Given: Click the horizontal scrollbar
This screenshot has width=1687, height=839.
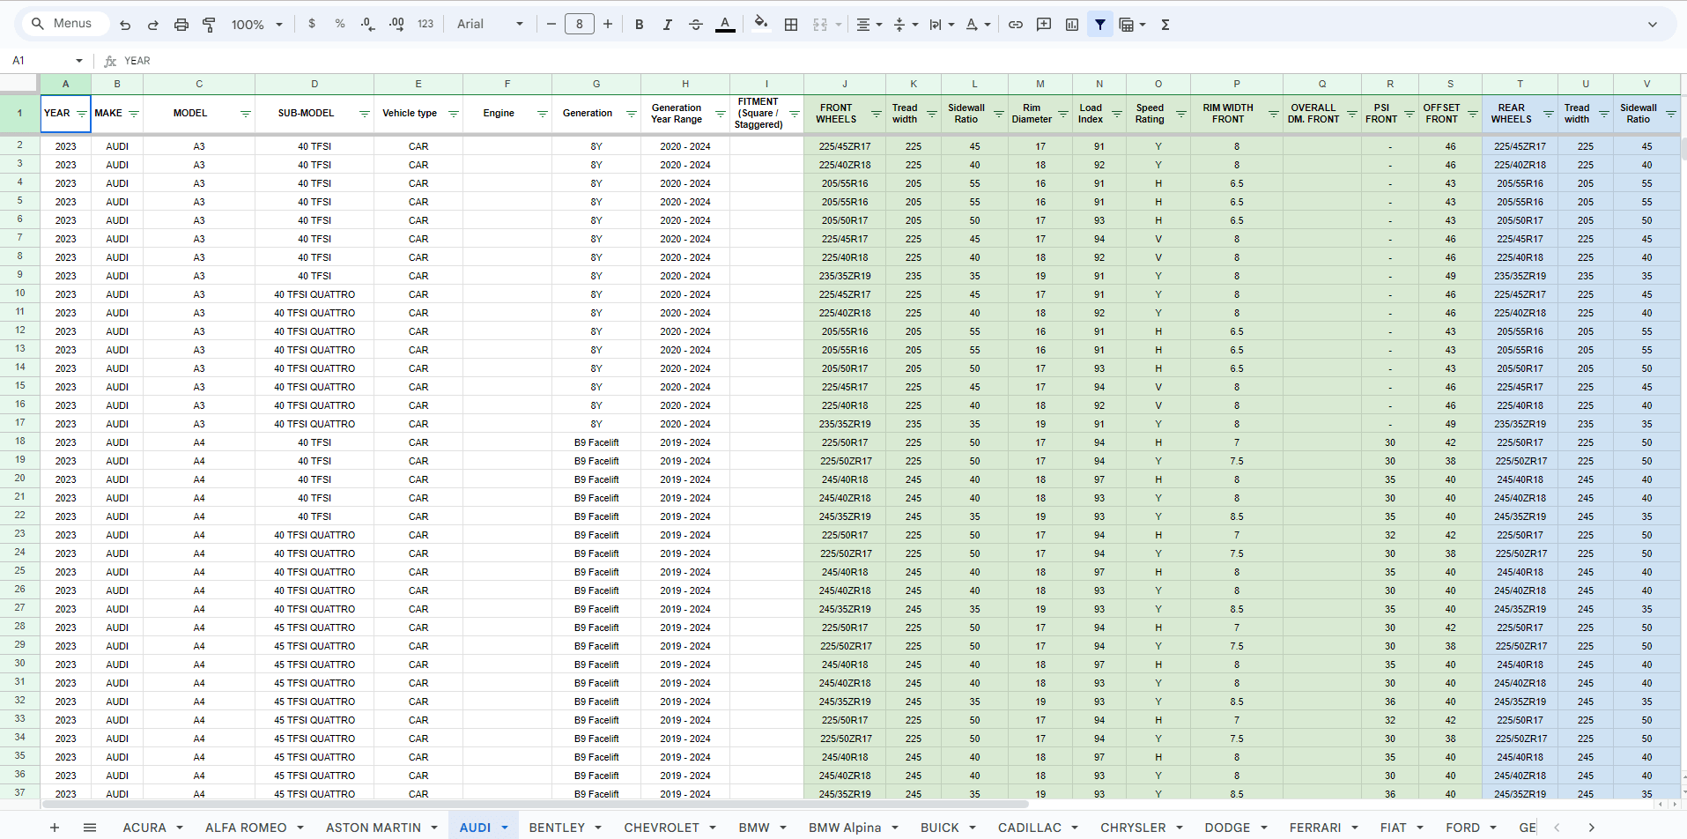Looking at the screenshot, I should [x=535, y=804].
